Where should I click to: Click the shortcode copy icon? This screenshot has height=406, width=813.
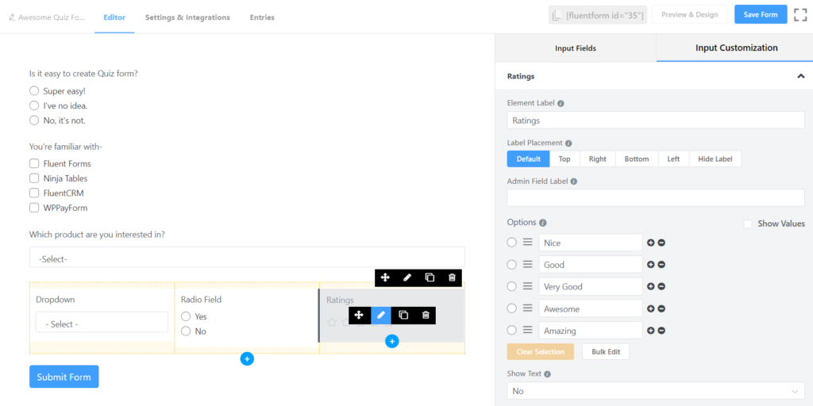pyautogui.click(x=557, y=15)
